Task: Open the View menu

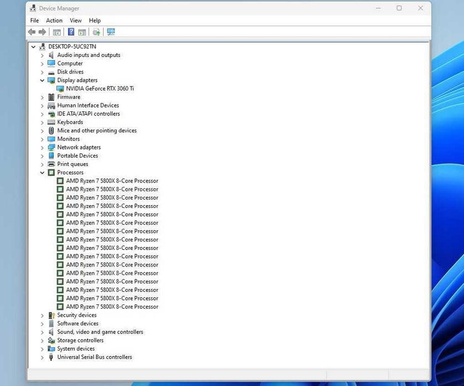Action: coord(76,20)
